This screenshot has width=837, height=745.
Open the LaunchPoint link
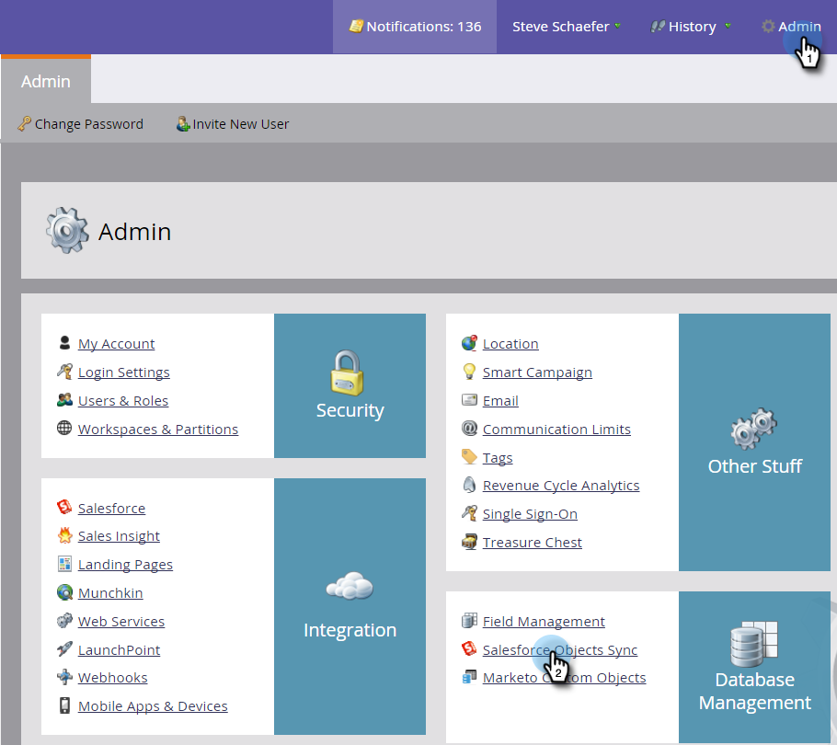pos(119,650)
